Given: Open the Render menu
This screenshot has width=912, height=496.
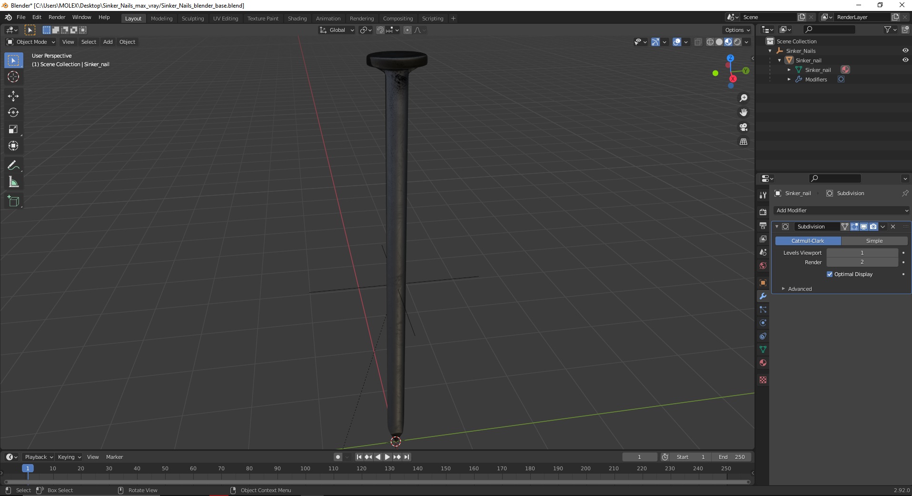Looking at the screenshot, I should click(x=57, y=17).
